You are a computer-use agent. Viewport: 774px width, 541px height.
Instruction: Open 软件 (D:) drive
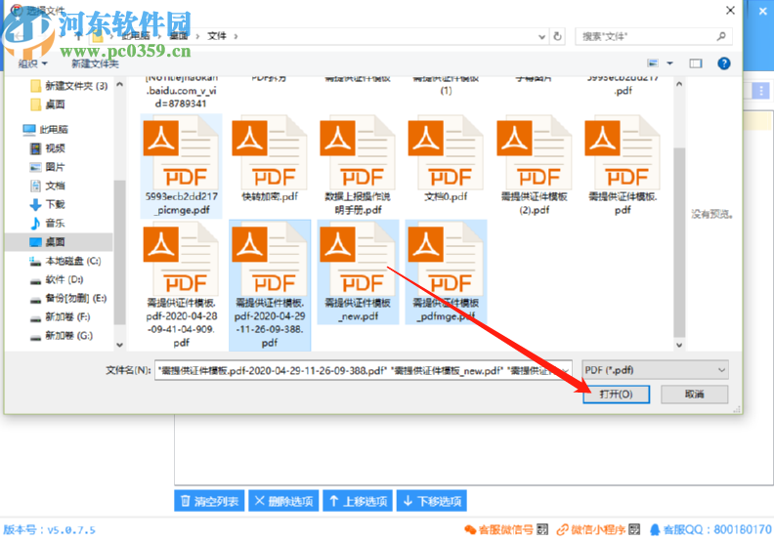pyautogui.click(x=57, y=279)
